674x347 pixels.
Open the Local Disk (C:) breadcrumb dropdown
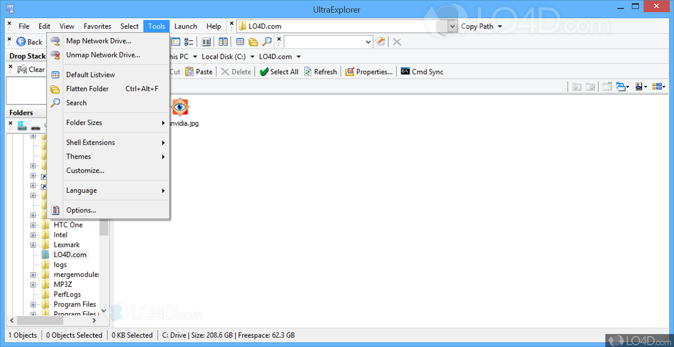(252, 57)
